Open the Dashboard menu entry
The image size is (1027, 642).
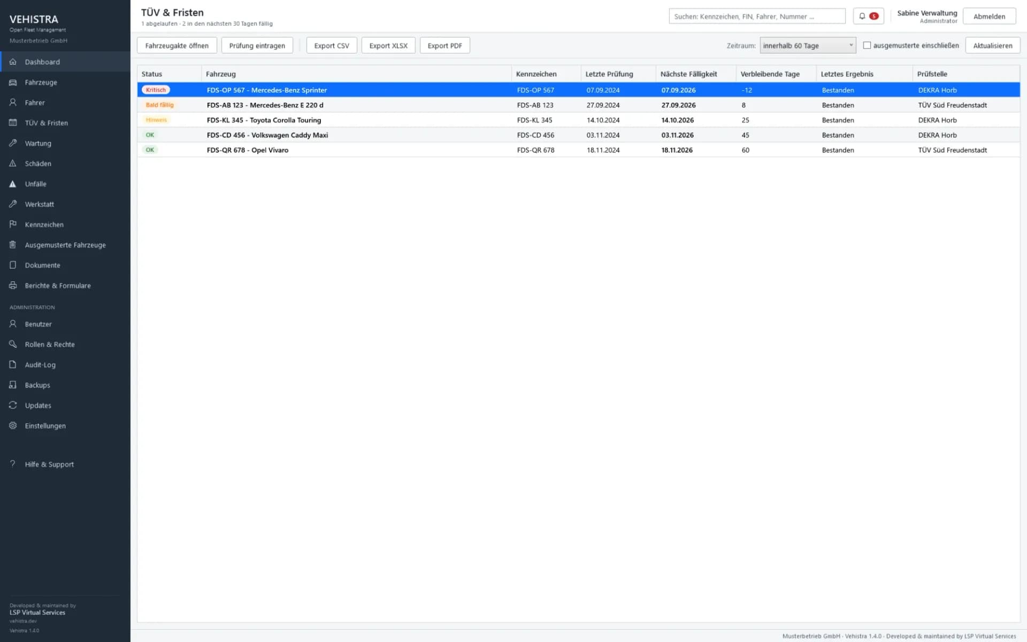tap(65, 62)
